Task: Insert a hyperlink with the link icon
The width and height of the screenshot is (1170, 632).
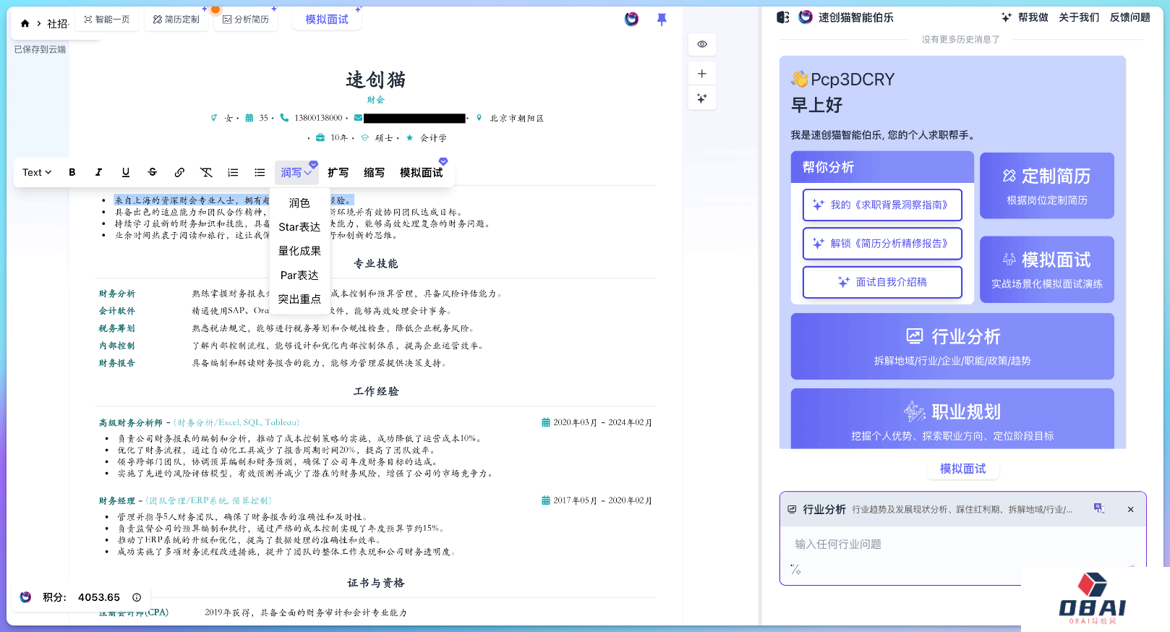Action: coord(179,173)
